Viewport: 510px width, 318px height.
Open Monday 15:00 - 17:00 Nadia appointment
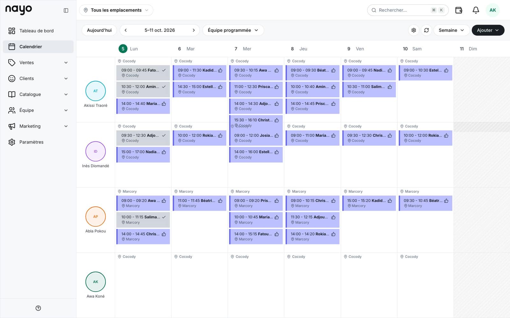(143, 155)
